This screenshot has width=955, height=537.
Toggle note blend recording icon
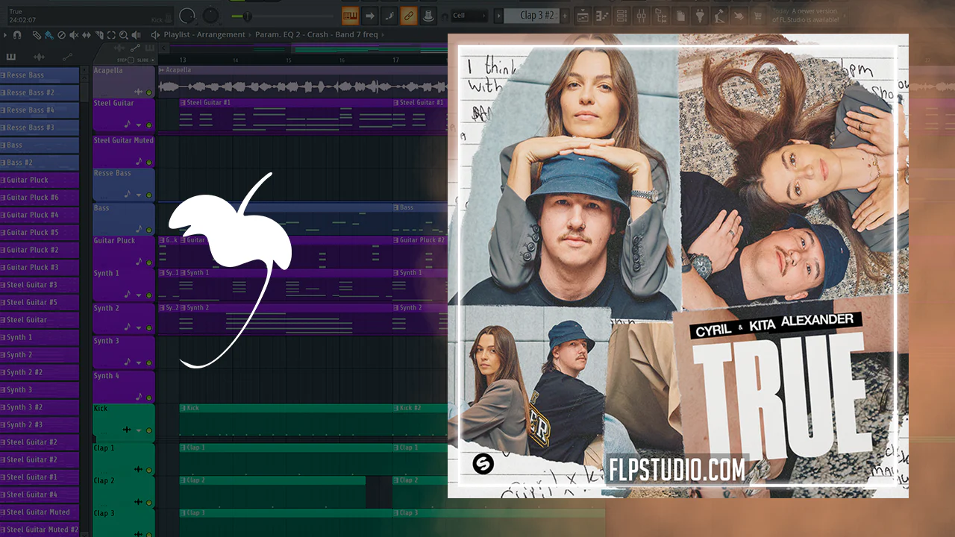pos(389,15)
